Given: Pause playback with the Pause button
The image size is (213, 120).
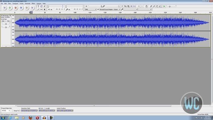Looking at the screenshot, I should click(21, 8).
